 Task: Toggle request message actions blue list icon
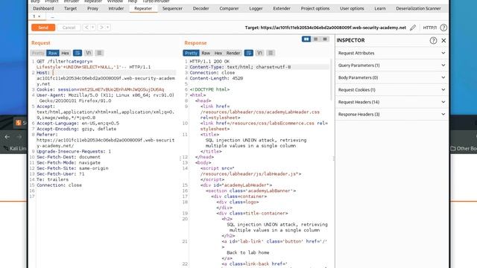point(78,53)
